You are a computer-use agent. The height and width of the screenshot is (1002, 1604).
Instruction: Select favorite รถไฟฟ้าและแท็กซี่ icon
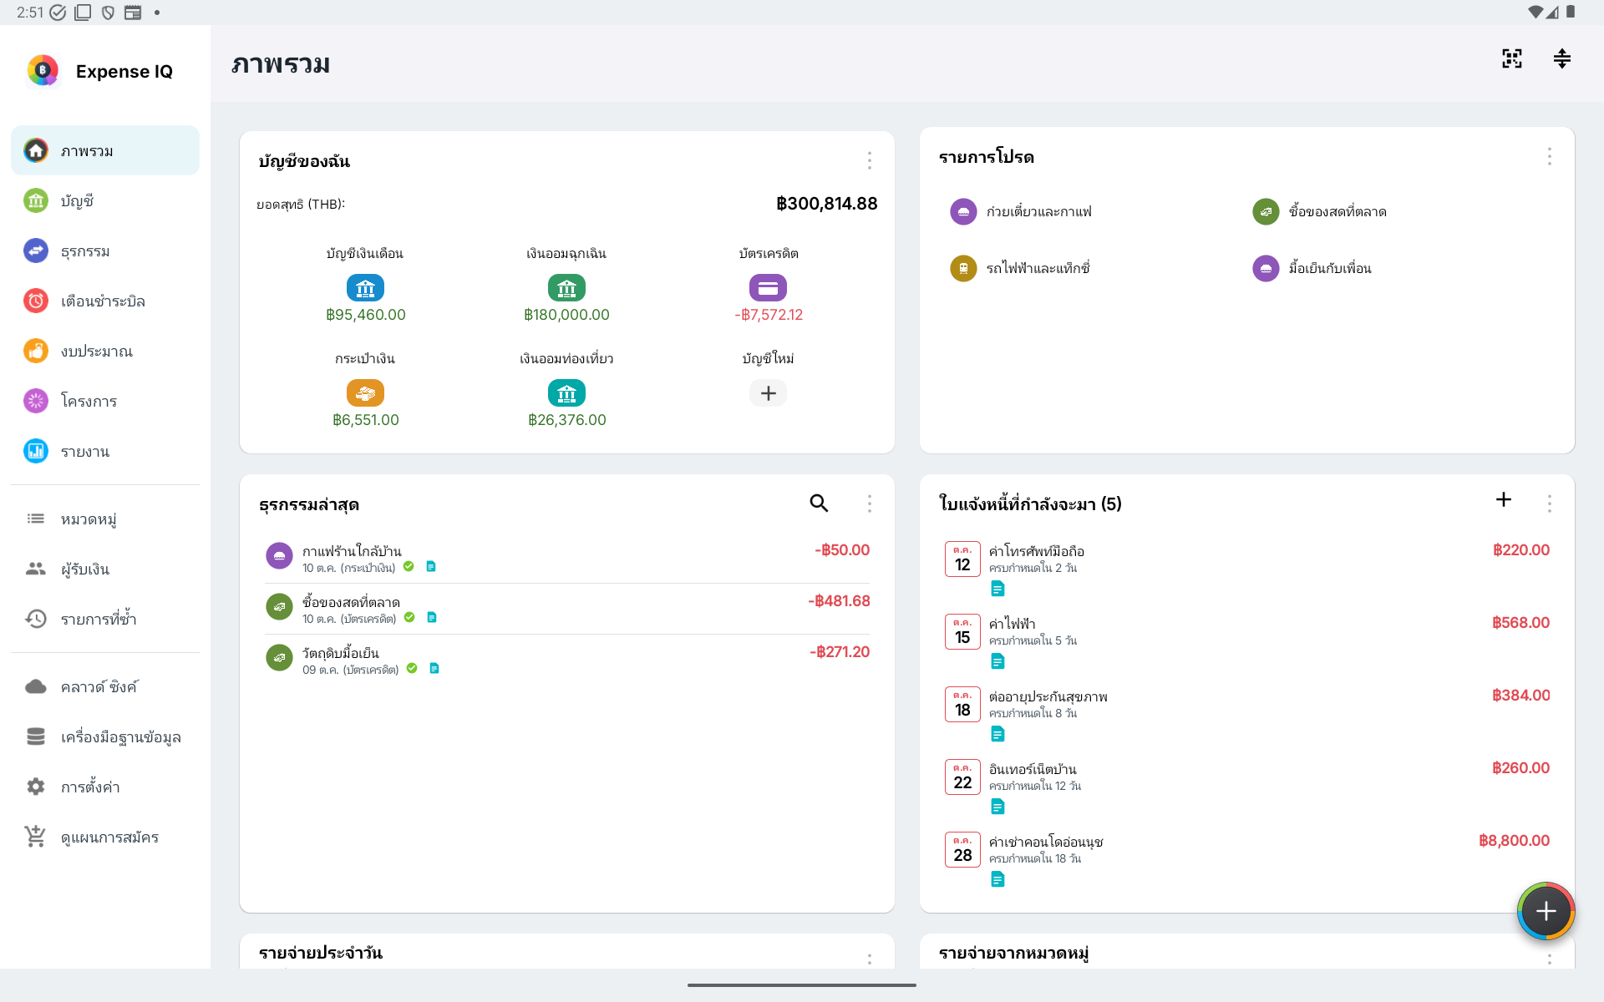tap(963, 269)
